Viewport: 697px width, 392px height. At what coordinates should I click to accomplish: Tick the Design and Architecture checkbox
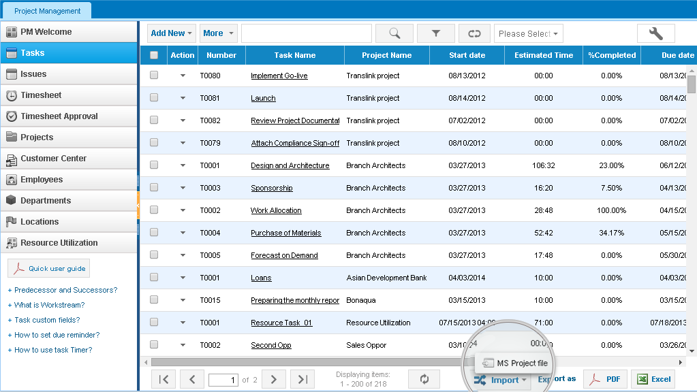(154, 165)
